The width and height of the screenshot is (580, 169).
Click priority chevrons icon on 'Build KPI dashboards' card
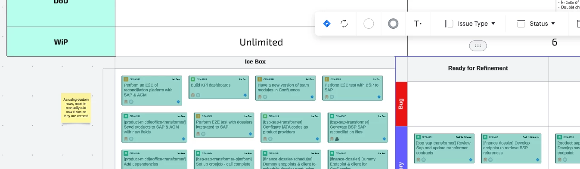click(193, 95)
